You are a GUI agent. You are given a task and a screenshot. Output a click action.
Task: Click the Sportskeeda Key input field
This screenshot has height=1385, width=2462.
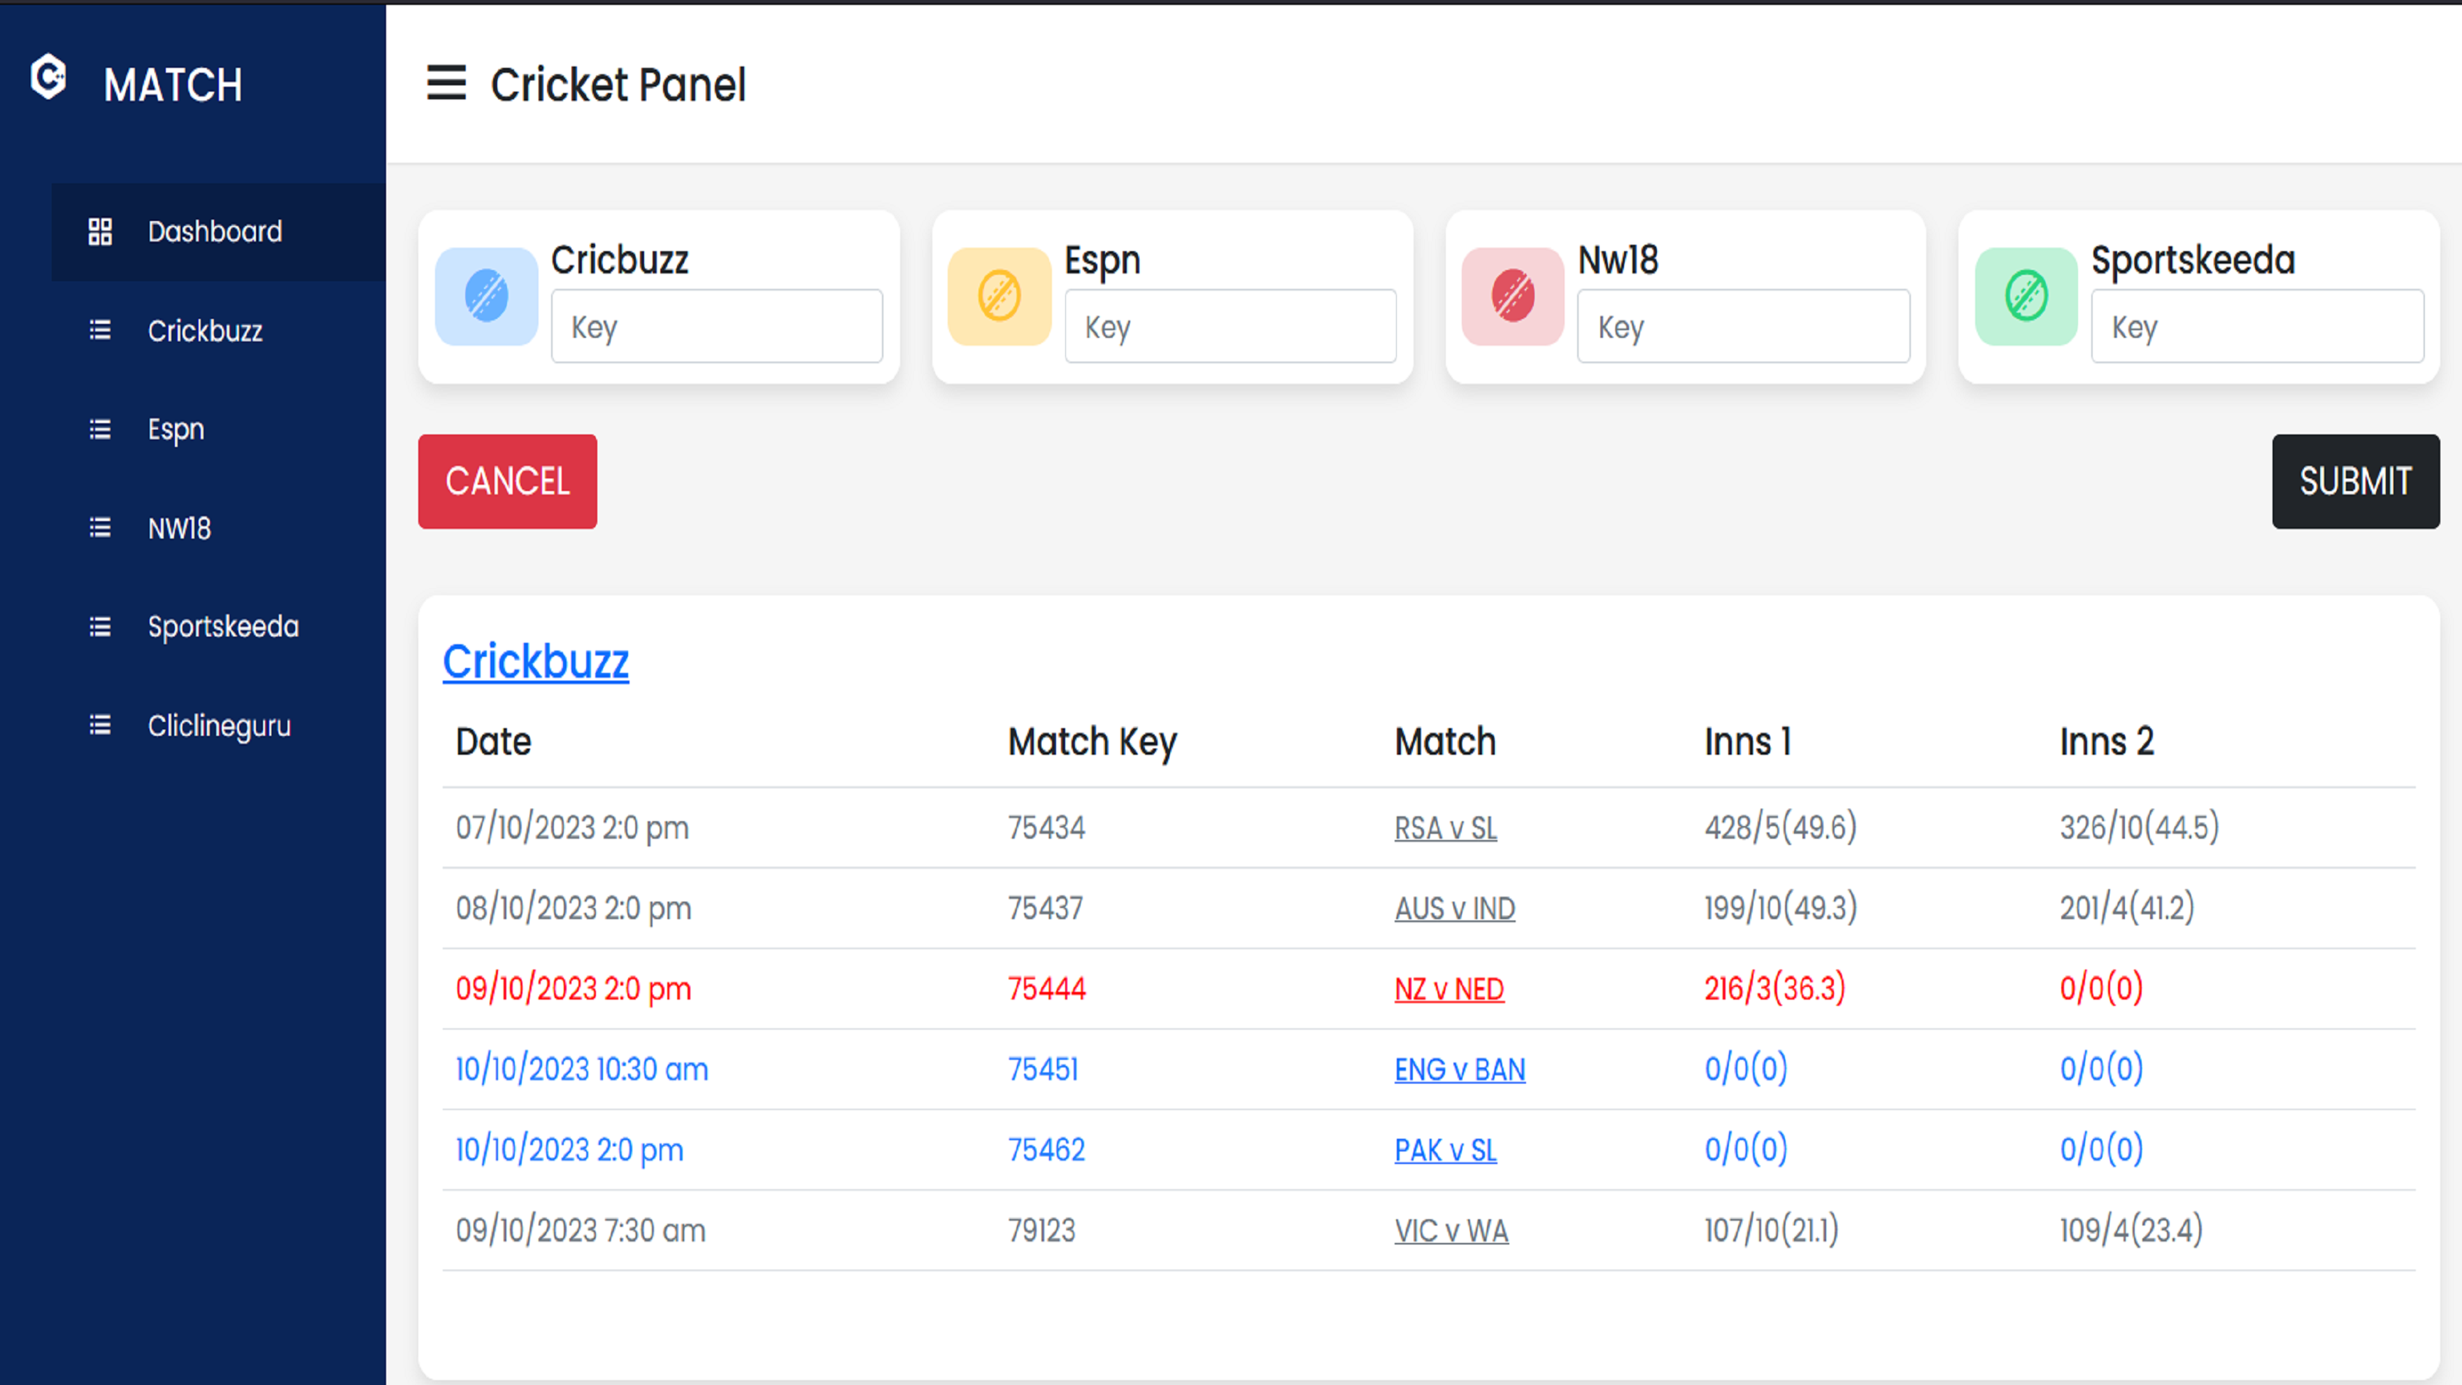tap(2258, 327)
